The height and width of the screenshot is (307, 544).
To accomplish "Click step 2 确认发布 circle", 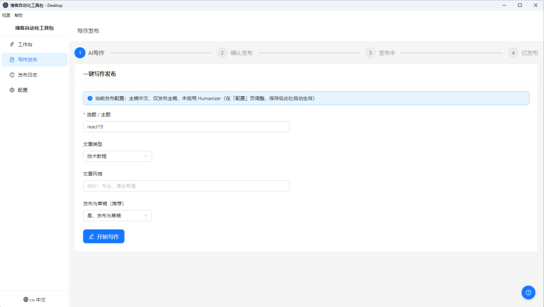I will click(222, 53).
